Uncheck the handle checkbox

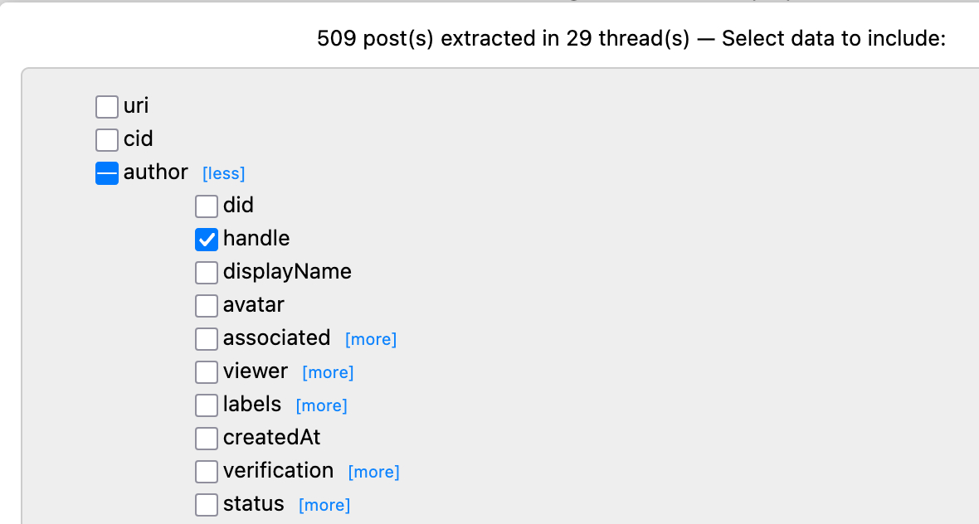[207, 240]
